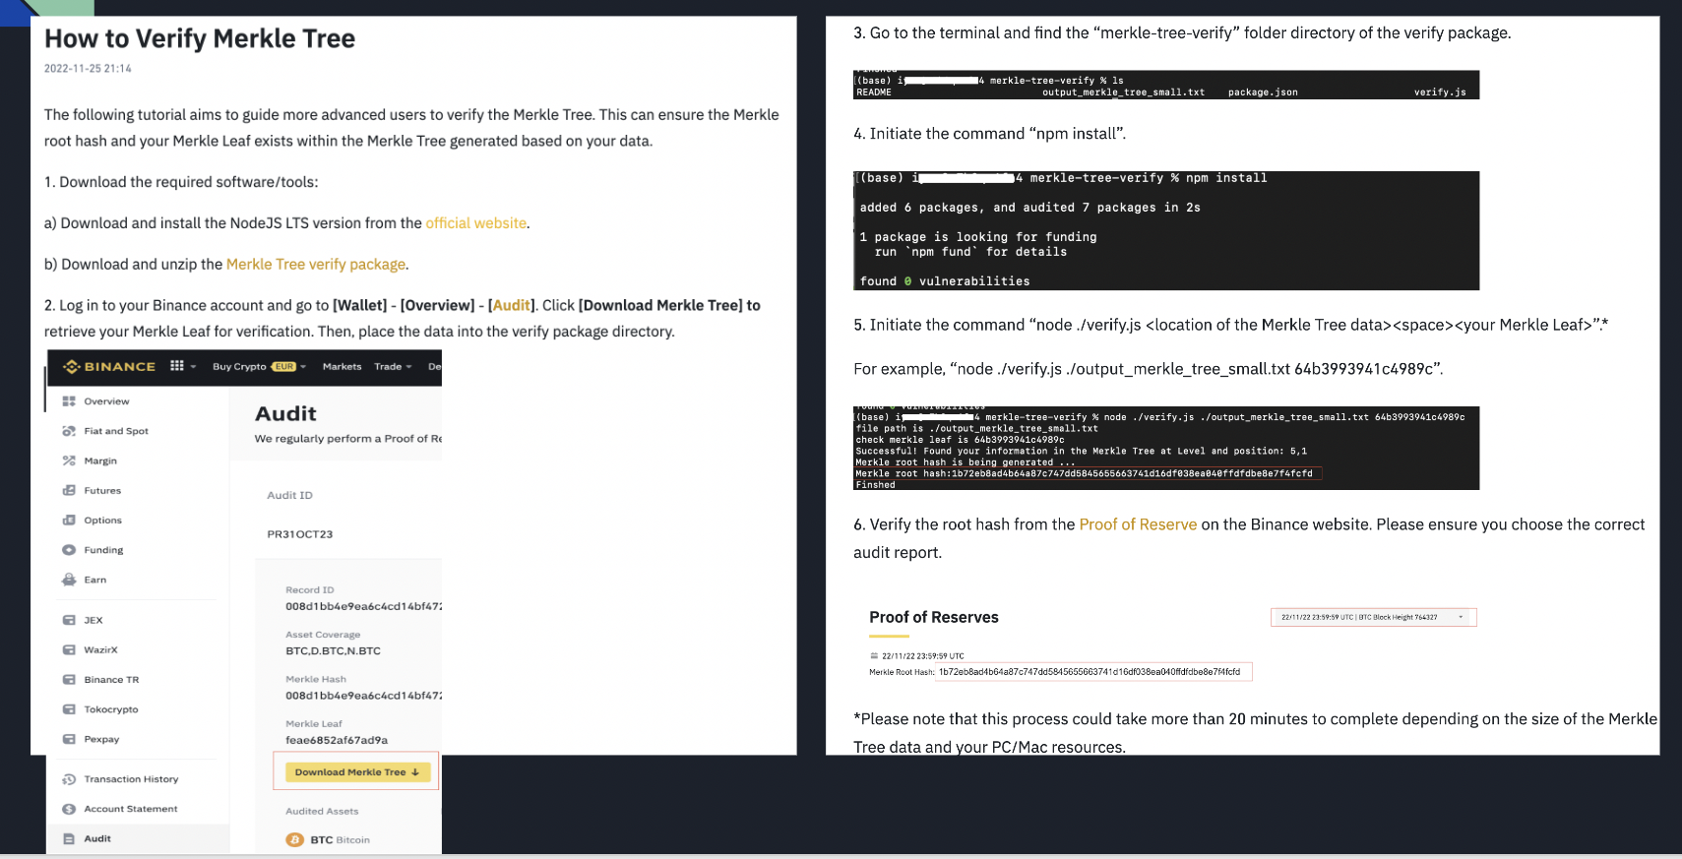Click the Merkle Hash label
This screenshot has width=1682, height=859.
[x=316, y=679]
